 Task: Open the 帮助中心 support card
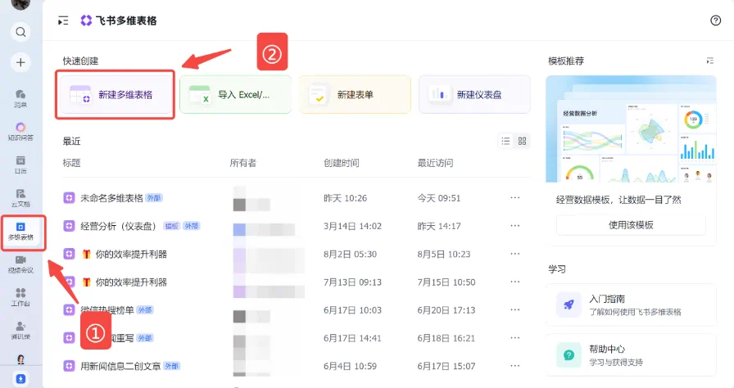tap(631, 354)
